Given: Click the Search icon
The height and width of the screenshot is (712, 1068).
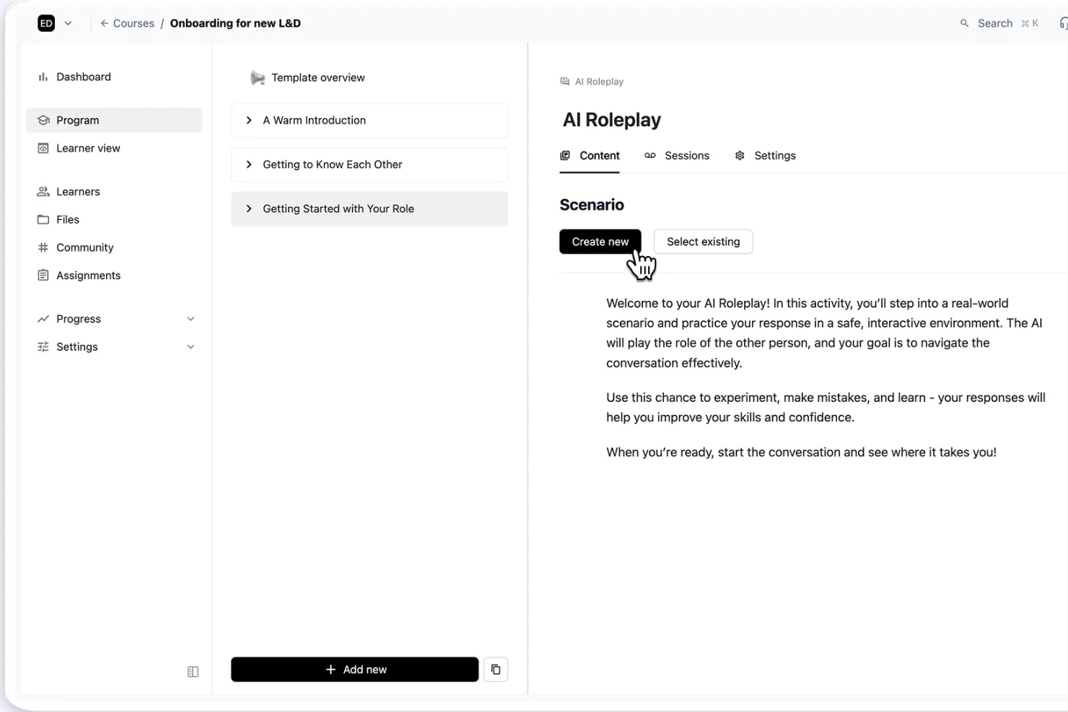Looking at the screenshot, I should (x=965, y=22).
